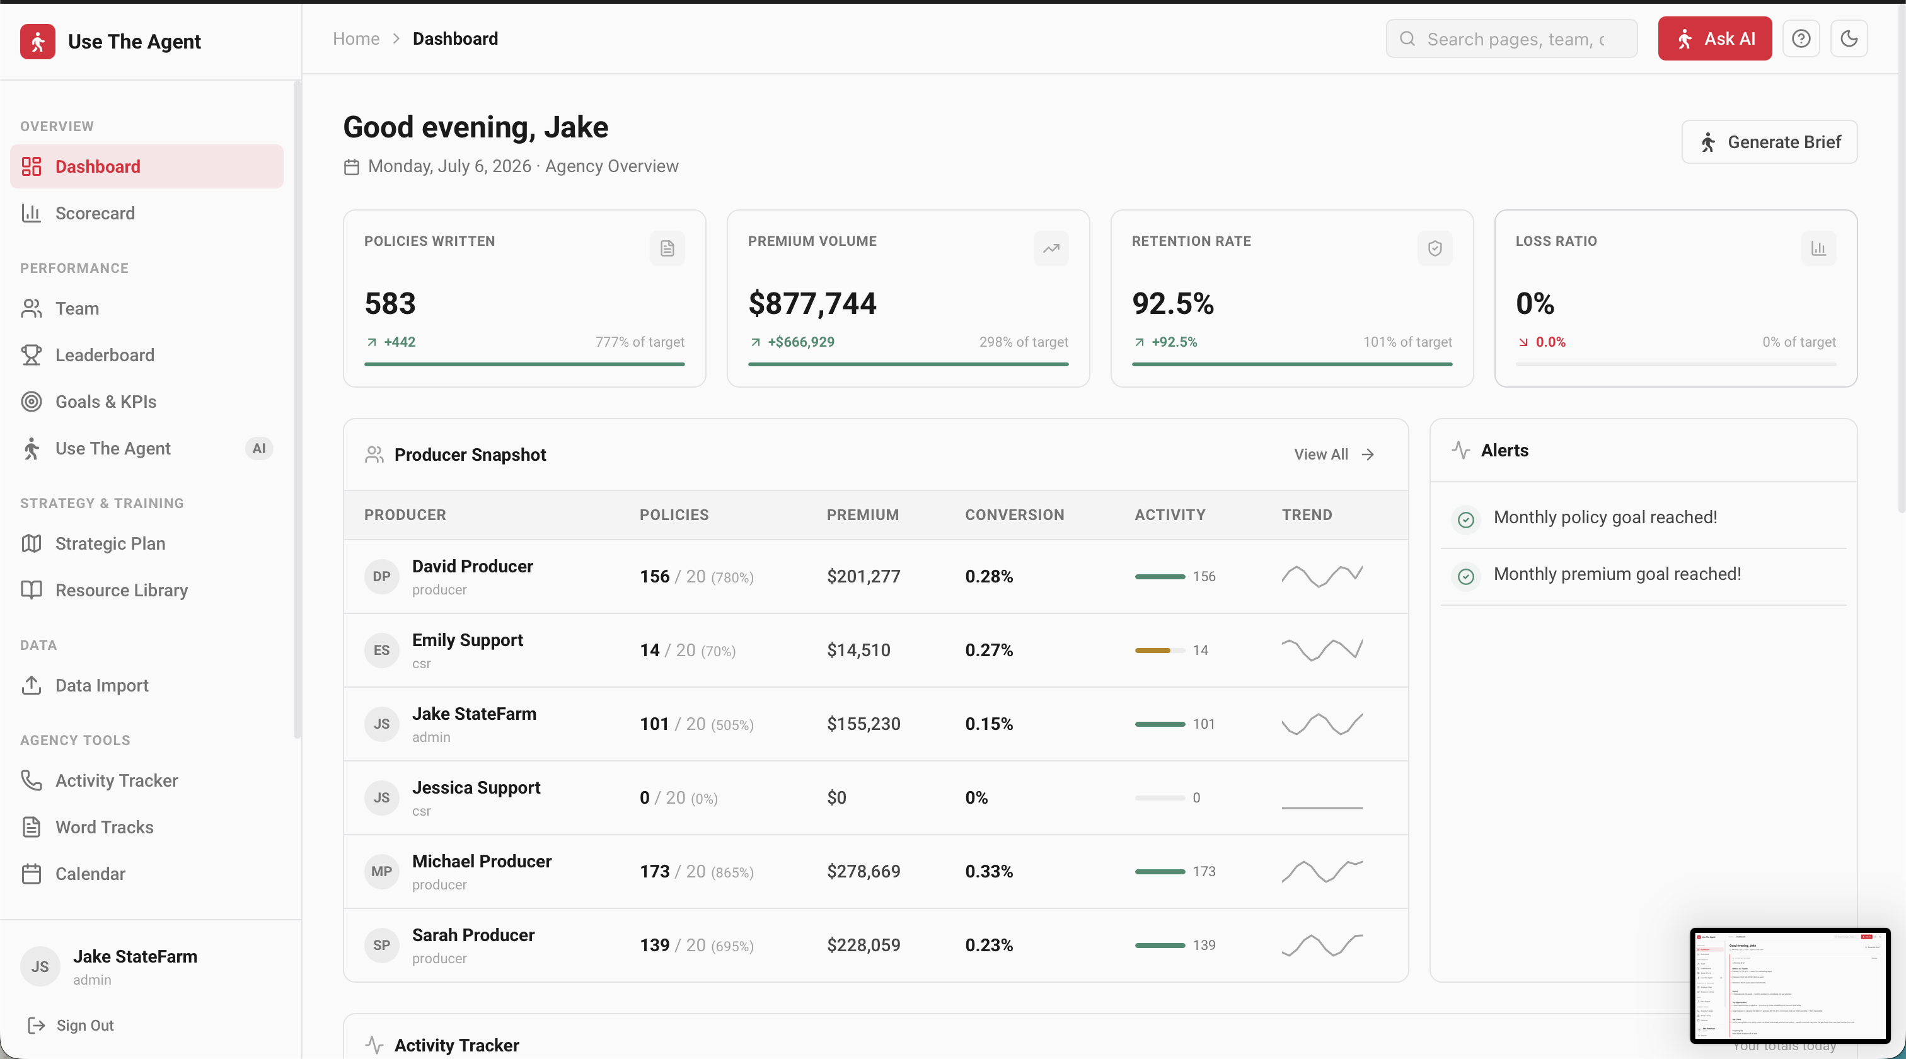Click the Word Tracks document icon

point(31,828)
